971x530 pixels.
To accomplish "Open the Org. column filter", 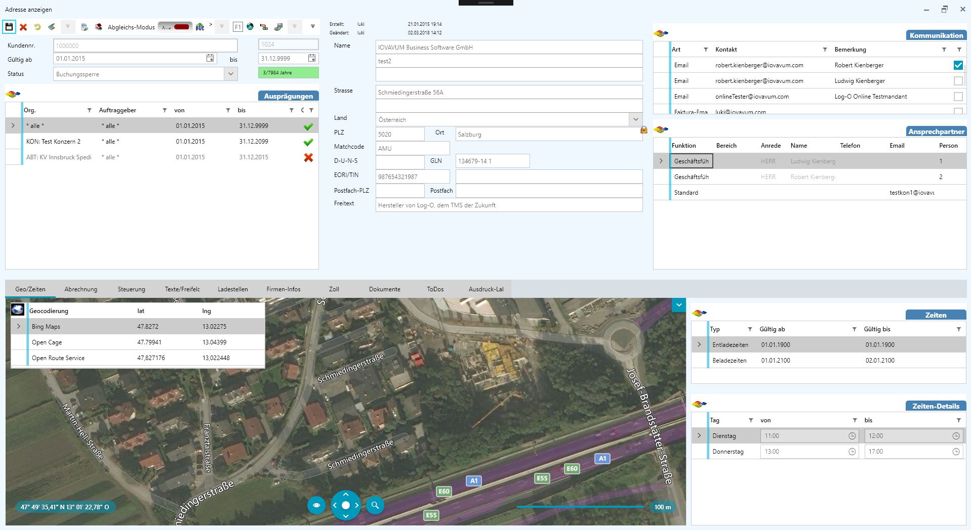I will click(90, 110).
